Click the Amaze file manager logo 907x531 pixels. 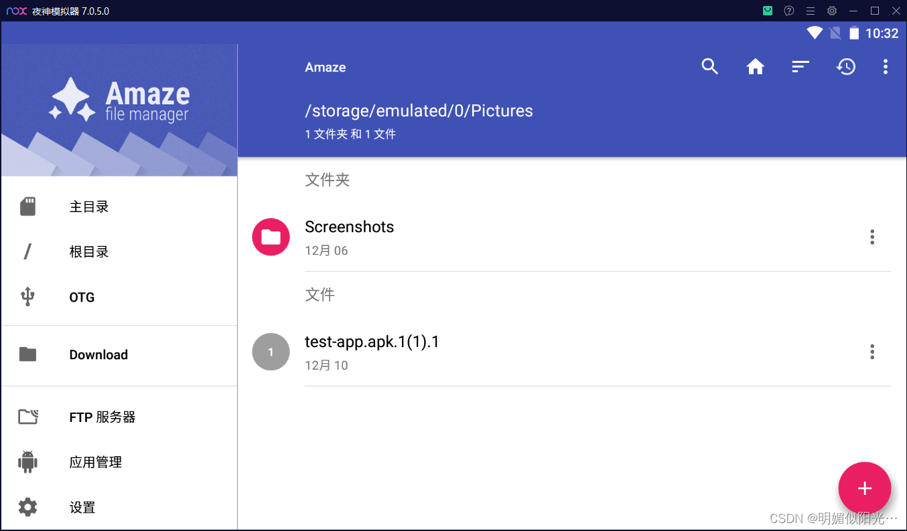119,100
